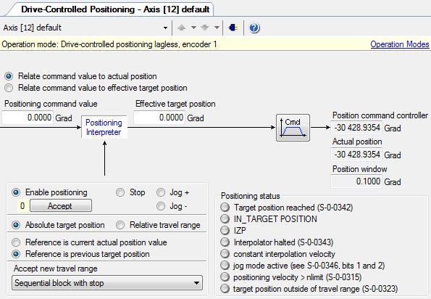Select the Drive-Controlled Positioning tab
The image size is (431, 299).
[115, 9]
